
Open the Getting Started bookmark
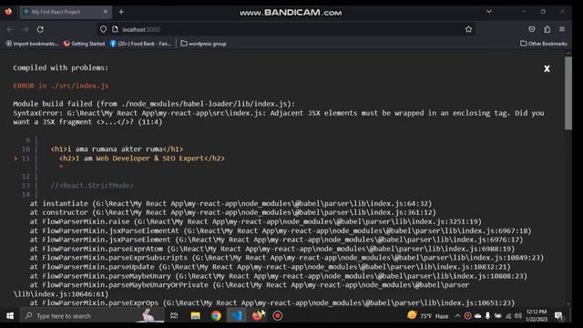(84, 44)
